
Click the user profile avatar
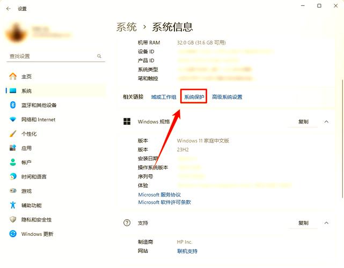17,33
